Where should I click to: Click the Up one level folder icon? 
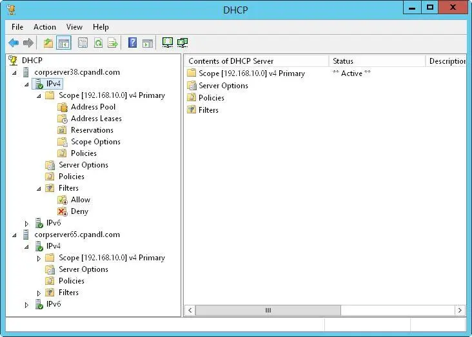tap(48, 43)
